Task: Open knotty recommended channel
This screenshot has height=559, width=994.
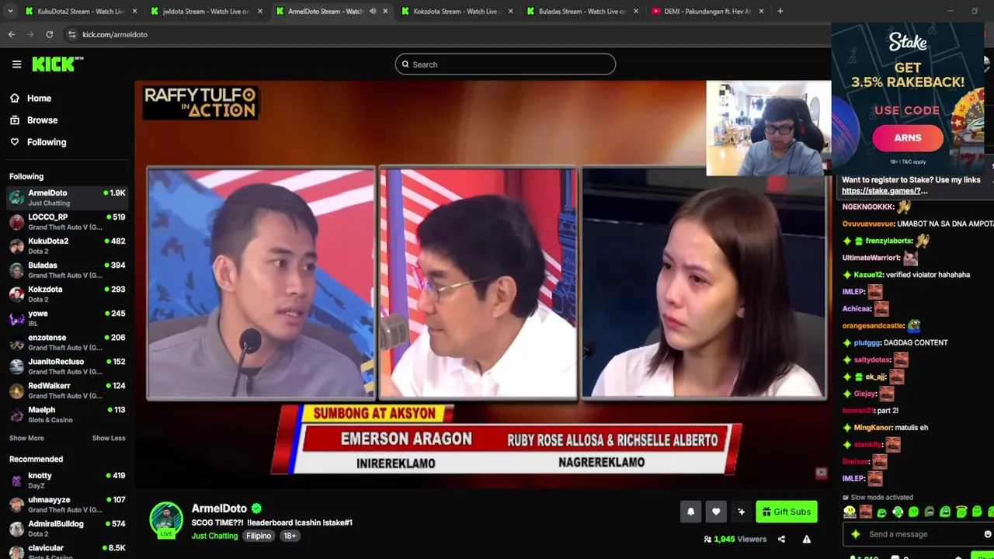Action: click(68, 481)
